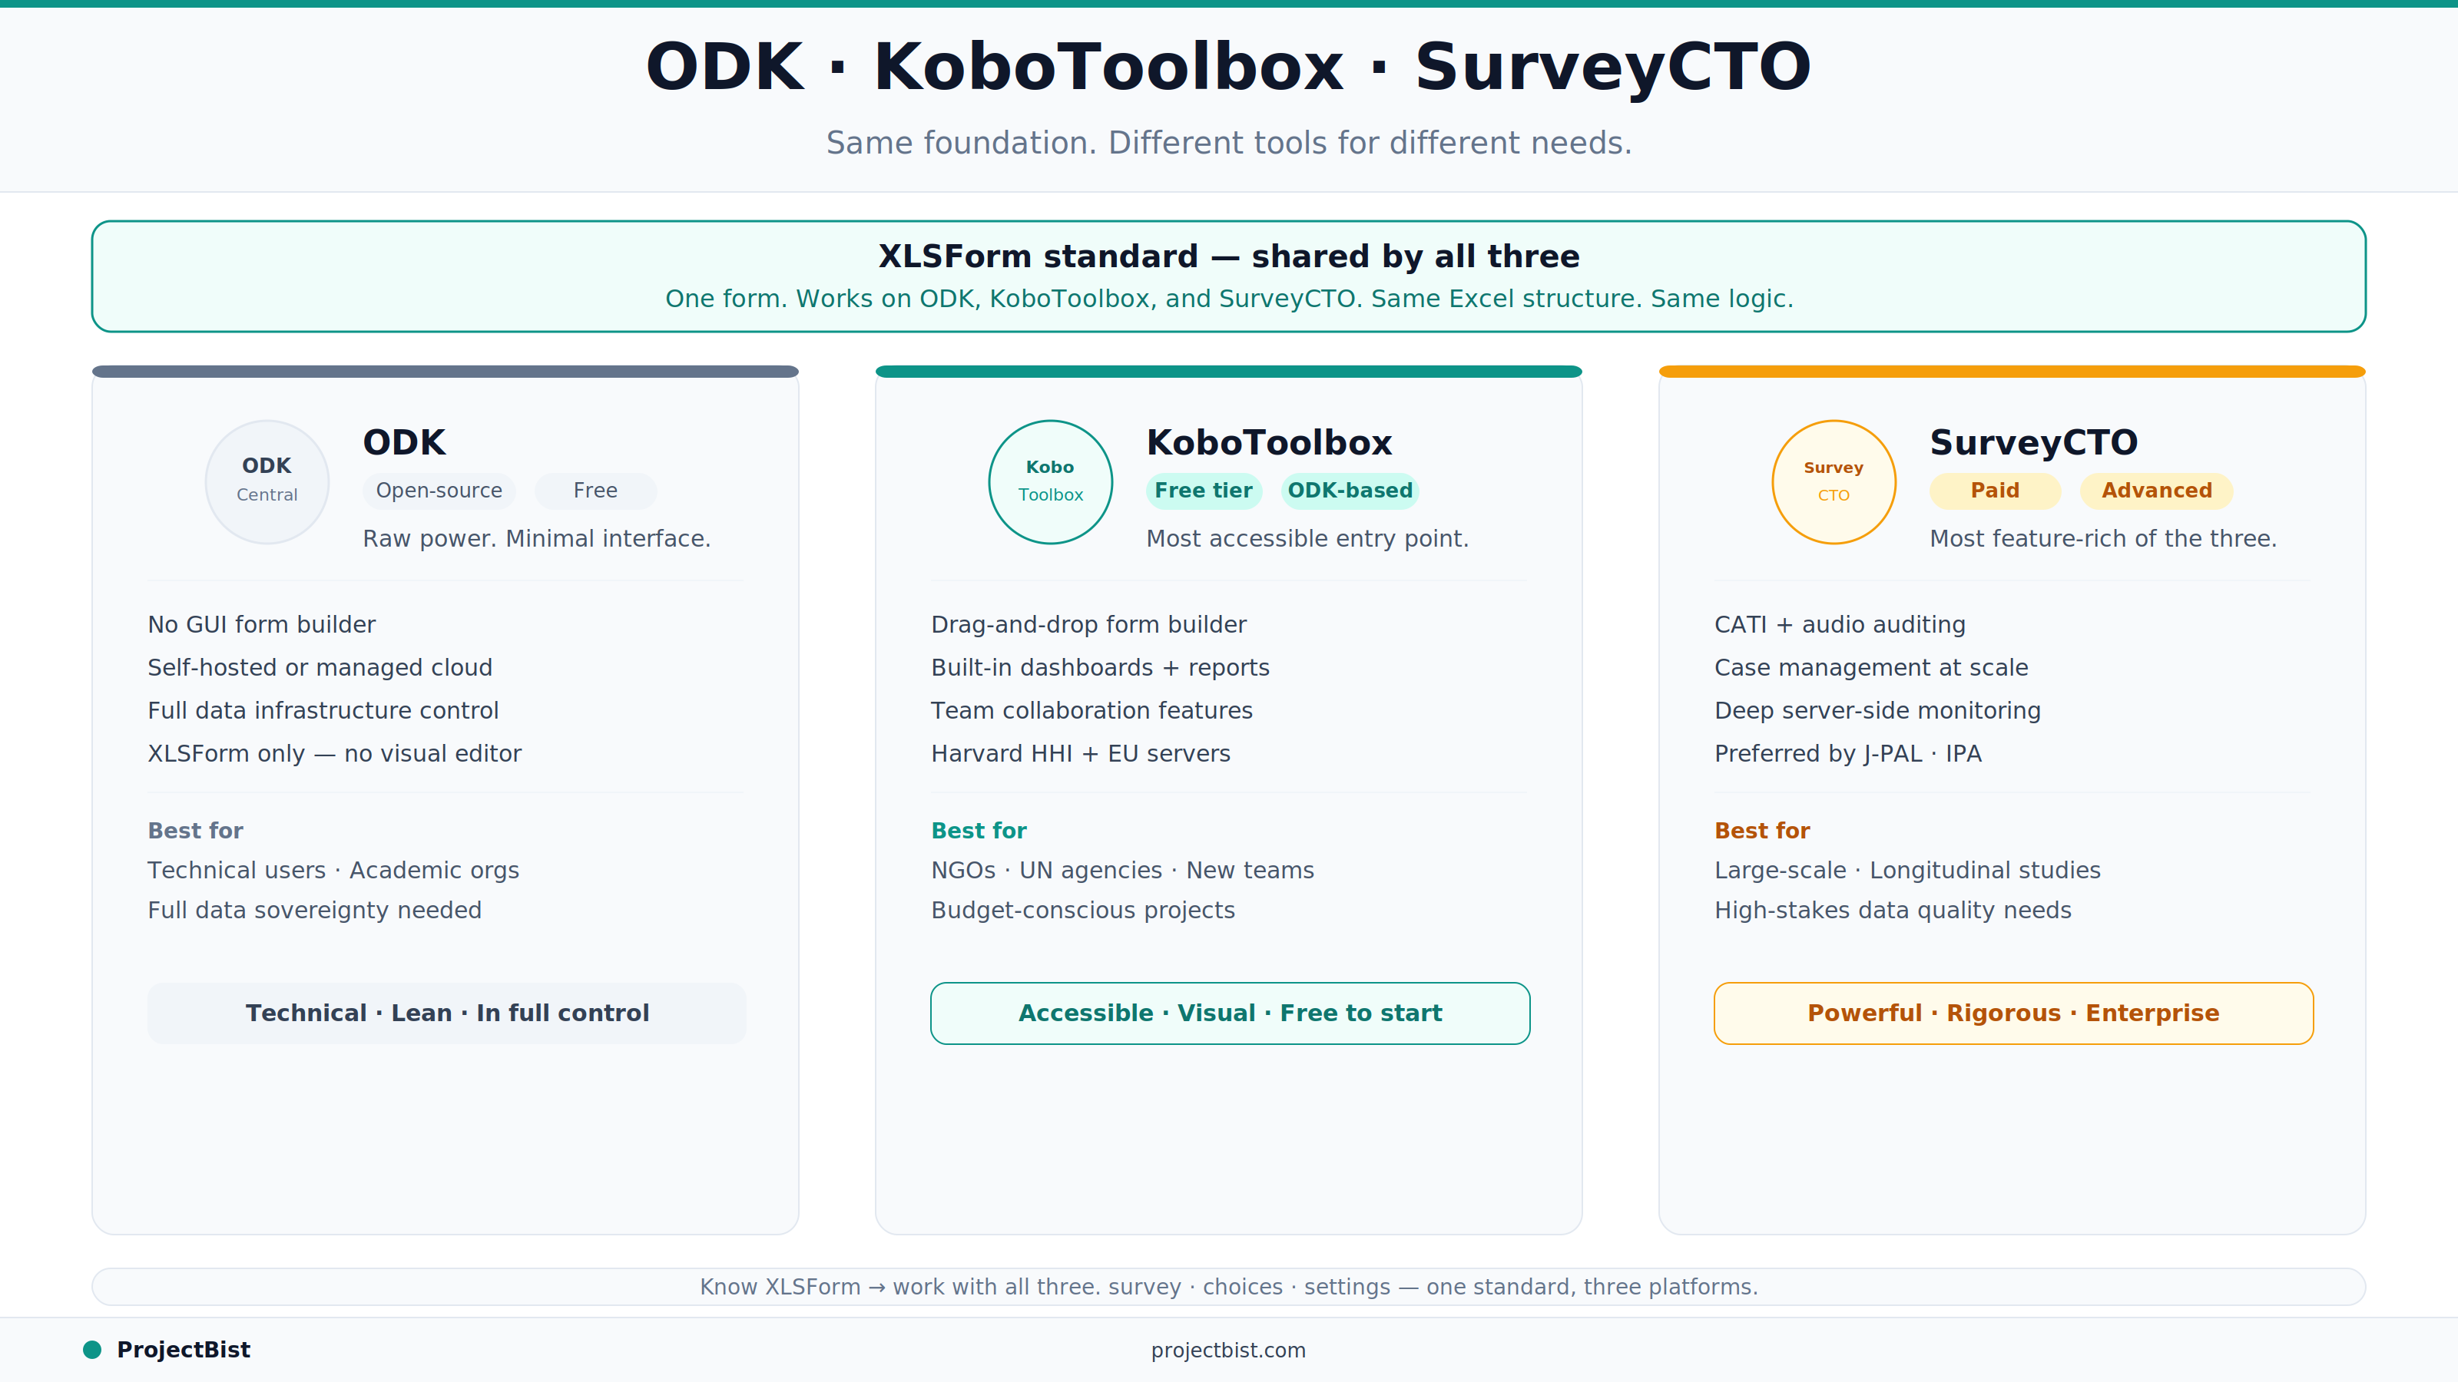Expand the ODK-based badge details

point(1350,491)
